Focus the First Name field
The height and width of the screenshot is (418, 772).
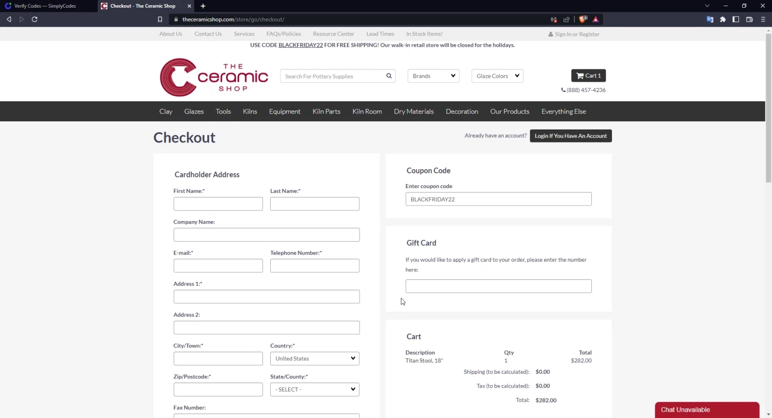pos(218,204)
